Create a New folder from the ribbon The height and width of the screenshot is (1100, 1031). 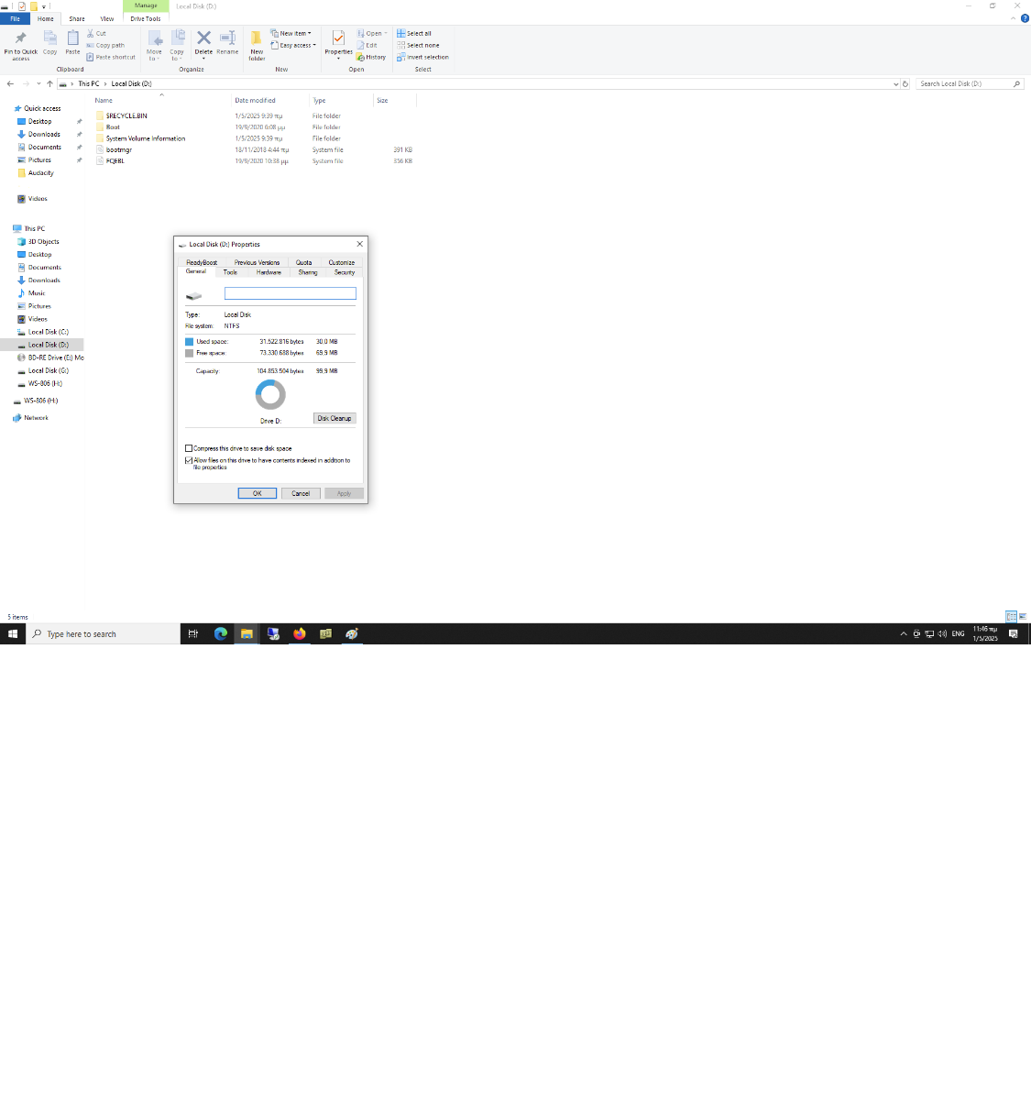point(257,43)
